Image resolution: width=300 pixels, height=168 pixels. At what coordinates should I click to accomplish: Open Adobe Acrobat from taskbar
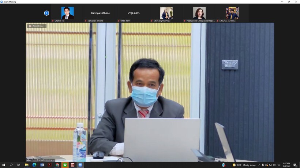click(49, 165)
